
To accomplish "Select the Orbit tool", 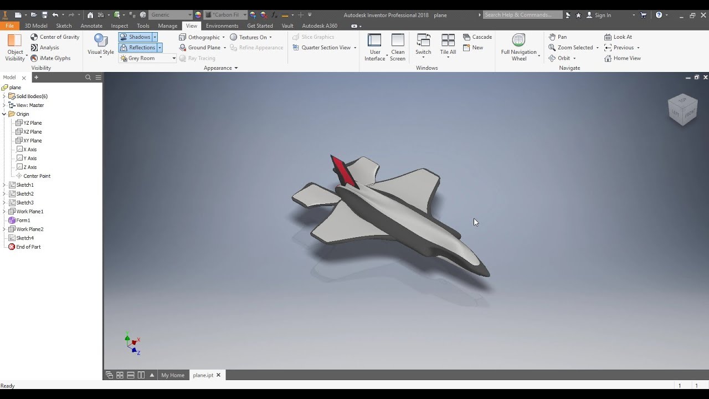I will pos(559,58).
